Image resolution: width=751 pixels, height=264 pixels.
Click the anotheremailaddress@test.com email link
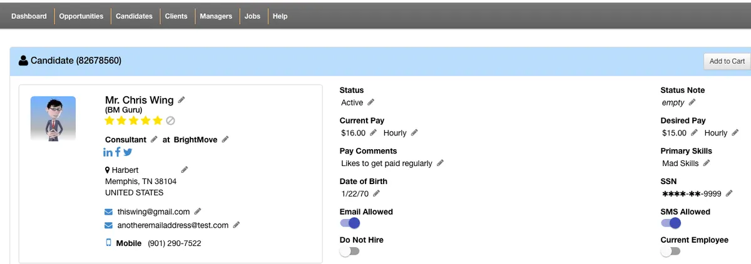pyautogui.click(x=173, y=225)
